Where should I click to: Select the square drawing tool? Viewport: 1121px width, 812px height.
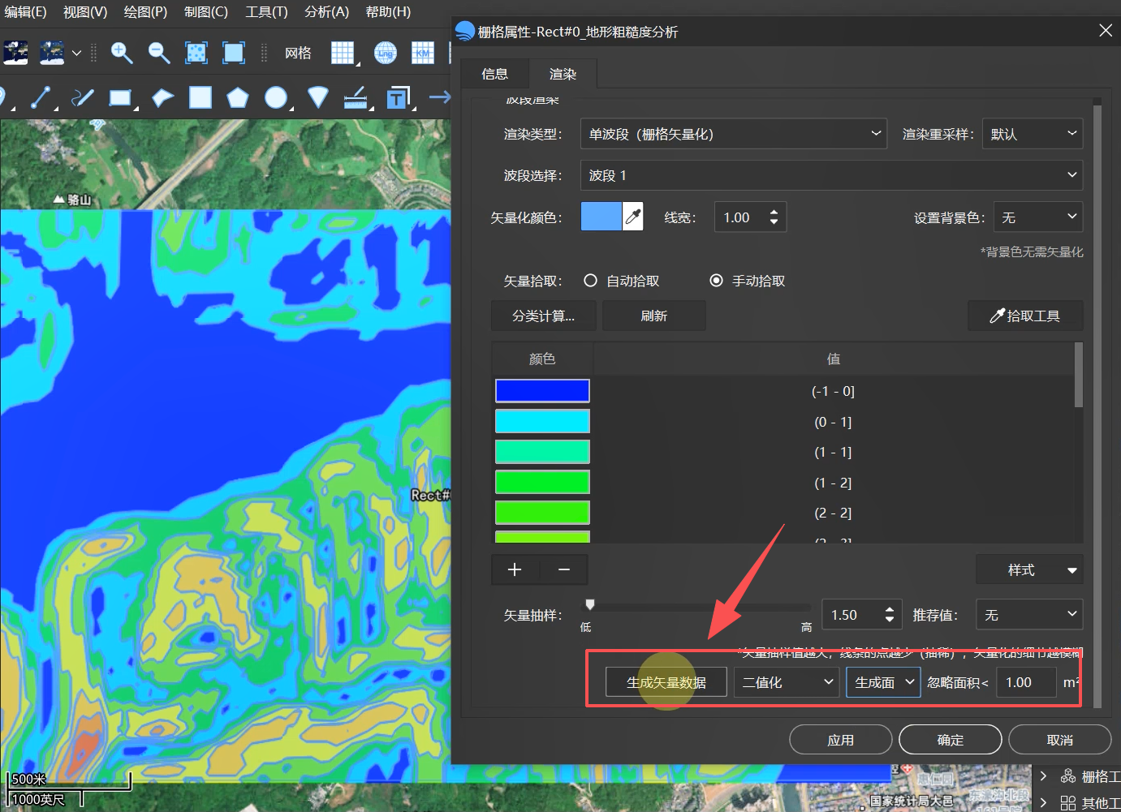(200, 97)
